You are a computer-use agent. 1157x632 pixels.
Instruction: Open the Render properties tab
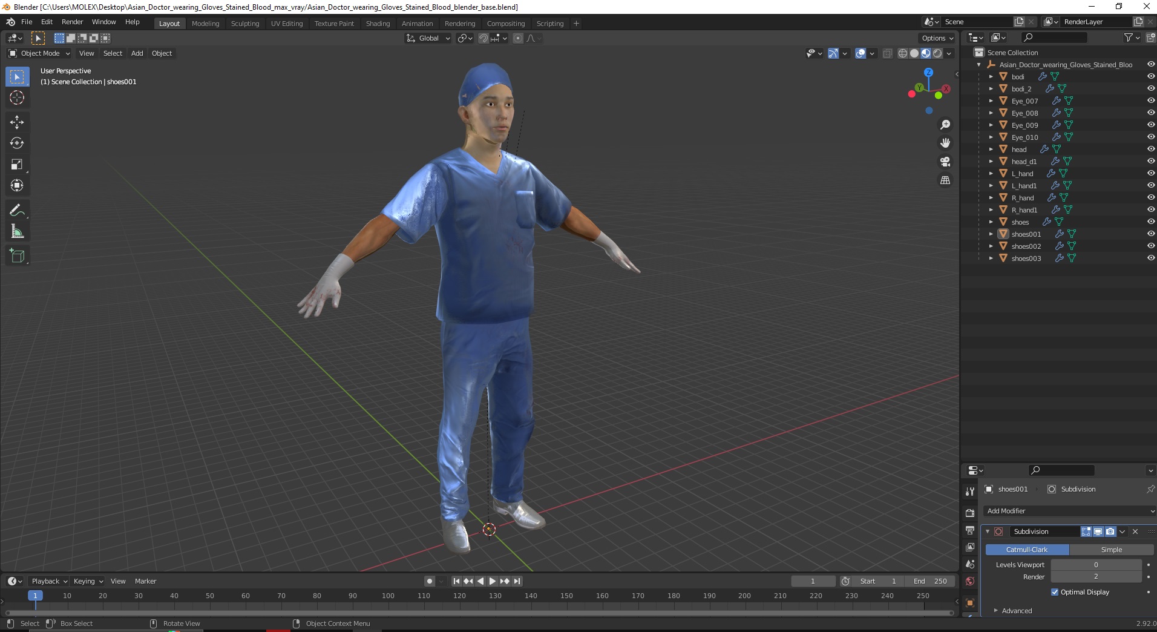[970, 513]
